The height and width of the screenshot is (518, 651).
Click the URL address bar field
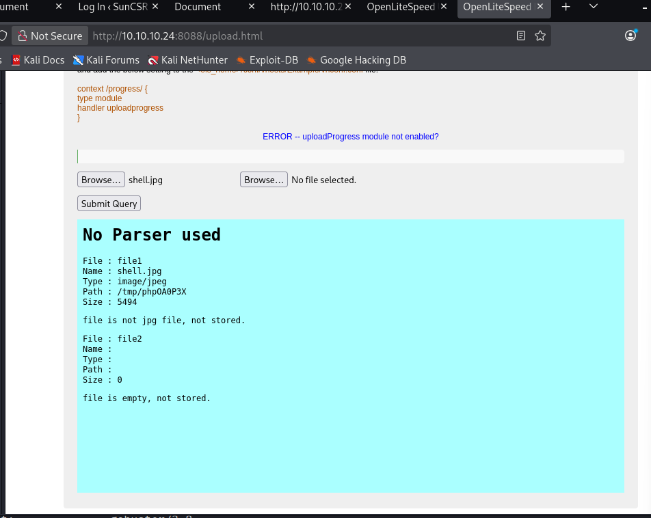[x=301, y=36]
